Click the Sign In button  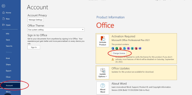(x=34, y=47)
